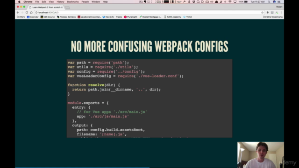Open the New Life - Tracks bookmark

click(112, 17)
